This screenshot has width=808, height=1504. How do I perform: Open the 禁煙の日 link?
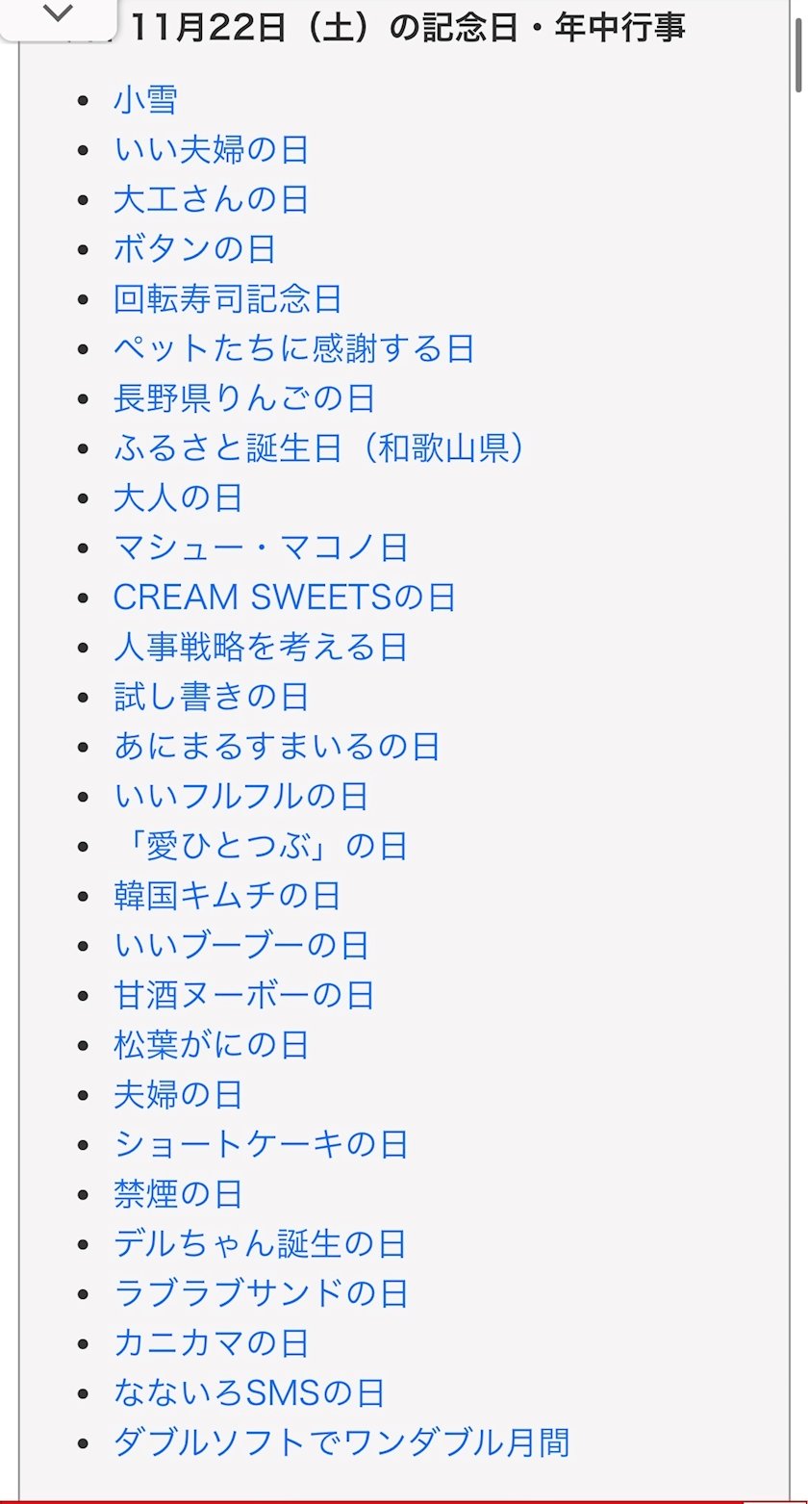click(178, 1194)
